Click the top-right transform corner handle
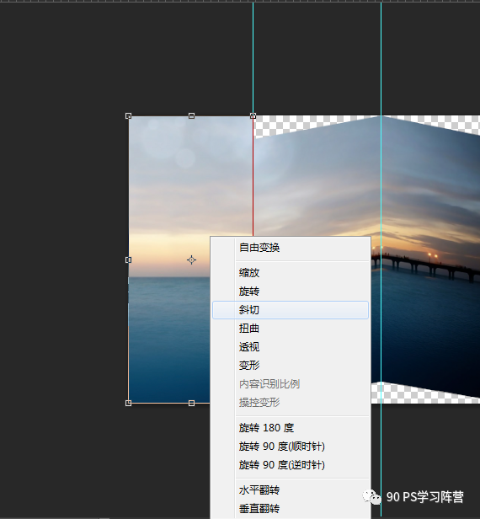 coord(253,116)
